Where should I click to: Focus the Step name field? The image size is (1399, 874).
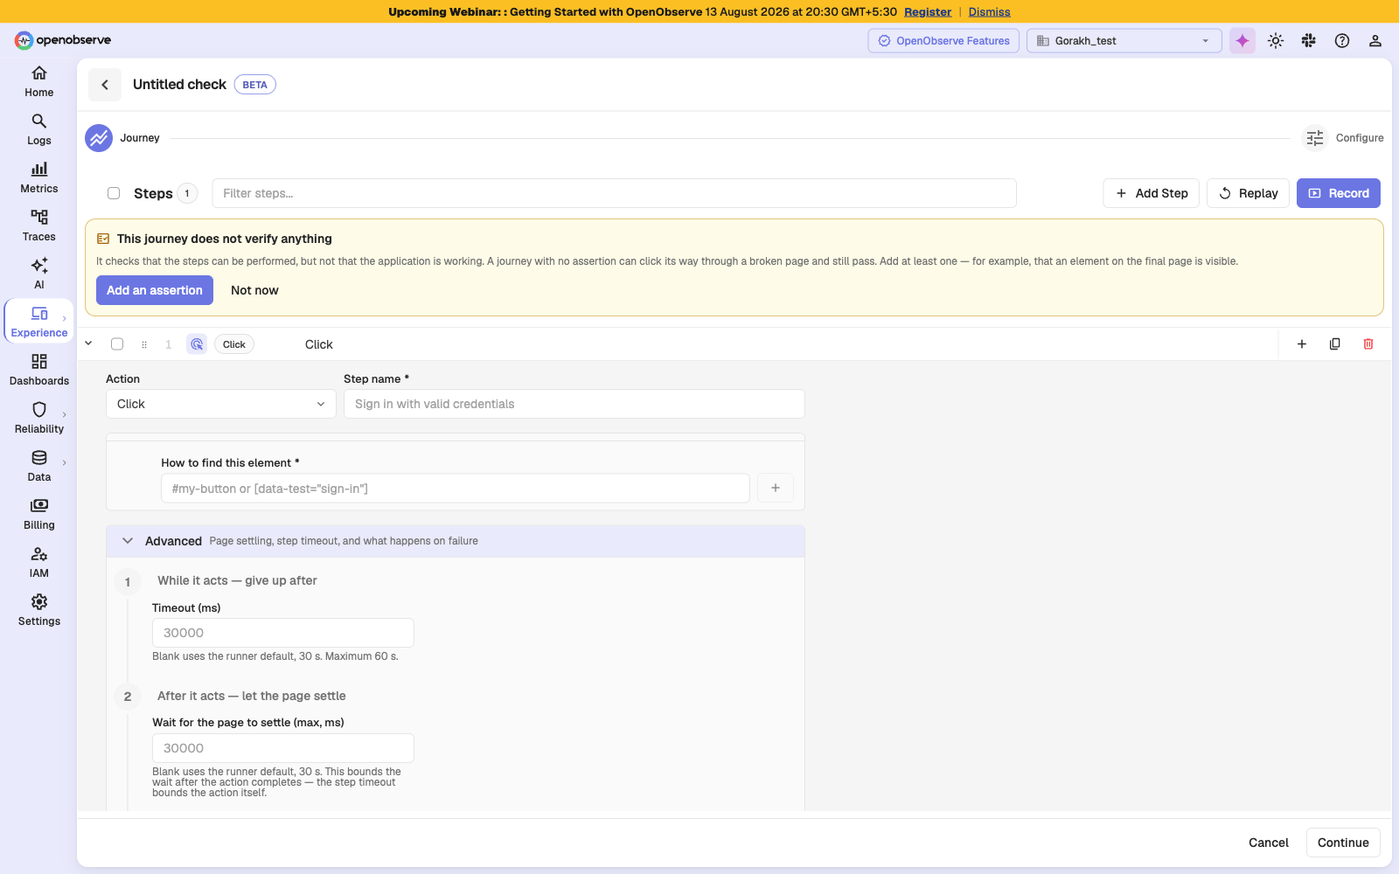pyautogui.click(x=574, y=404)
